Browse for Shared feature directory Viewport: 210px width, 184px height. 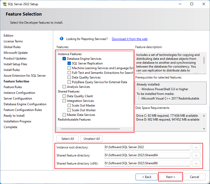coord(196,155)
